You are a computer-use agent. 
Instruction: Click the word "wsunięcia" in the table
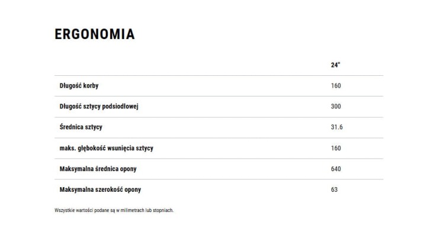[x=123, y=148]
